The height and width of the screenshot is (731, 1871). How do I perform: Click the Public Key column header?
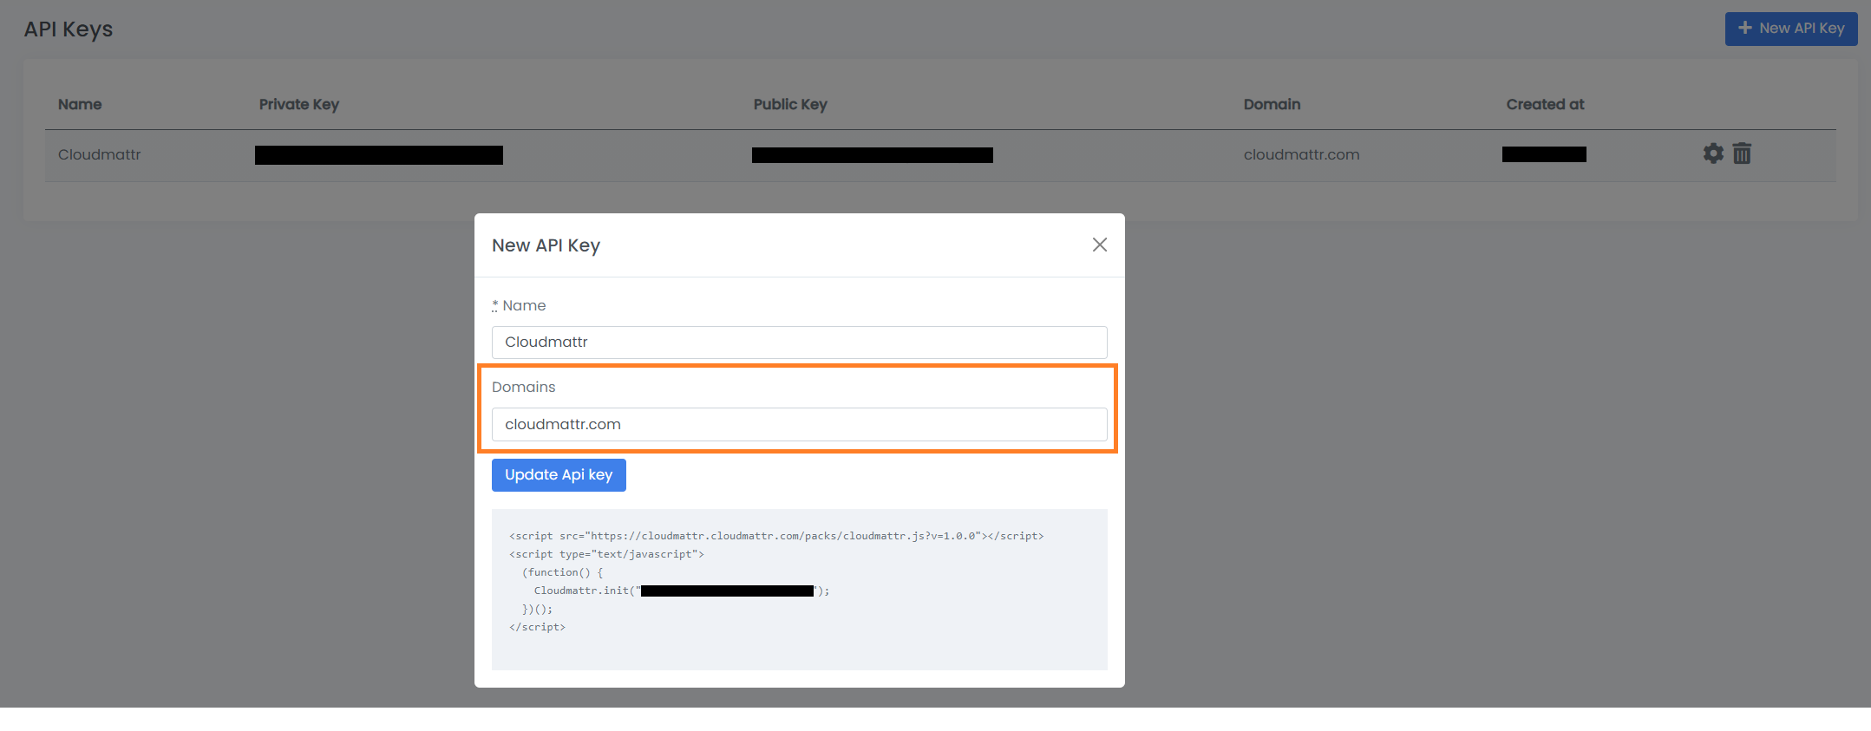click(x=790, y=104)
